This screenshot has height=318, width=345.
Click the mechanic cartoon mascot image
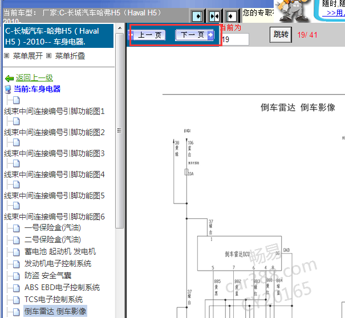click(x=292, y=11)
